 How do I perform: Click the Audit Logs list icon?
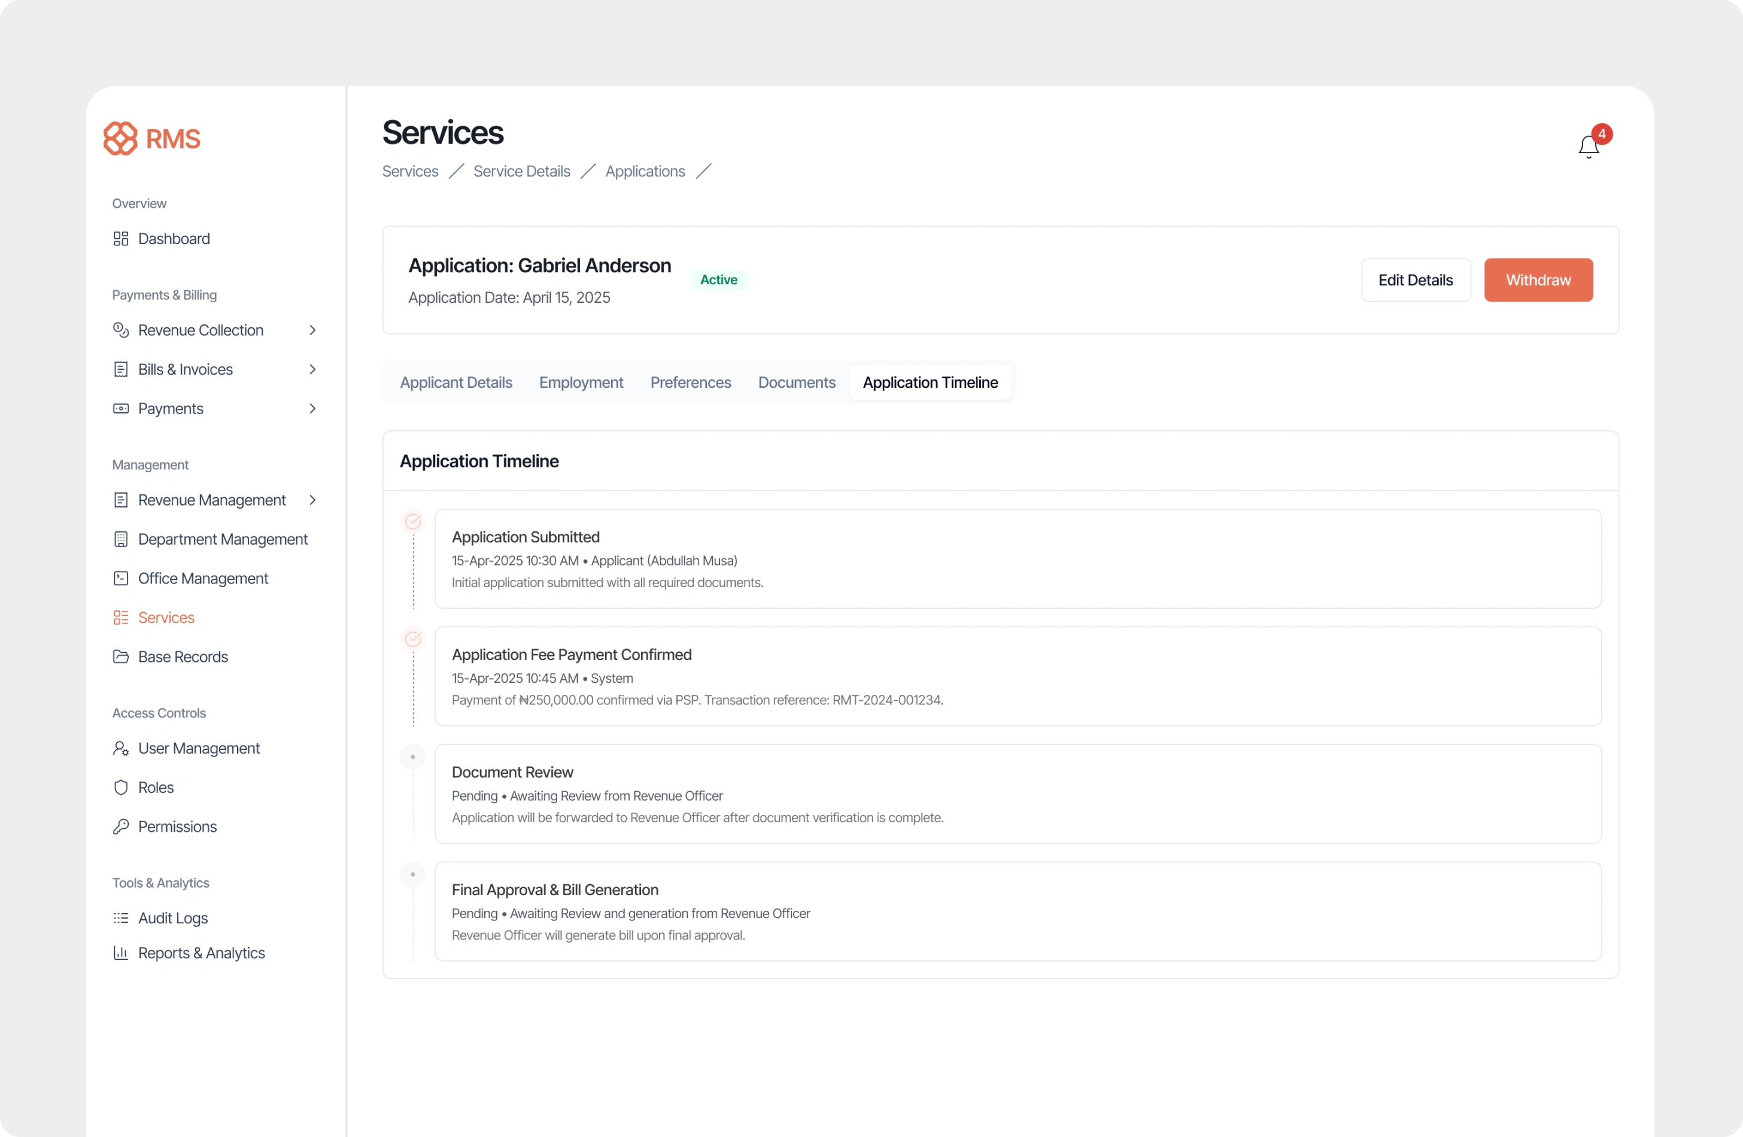coord(121,918)
